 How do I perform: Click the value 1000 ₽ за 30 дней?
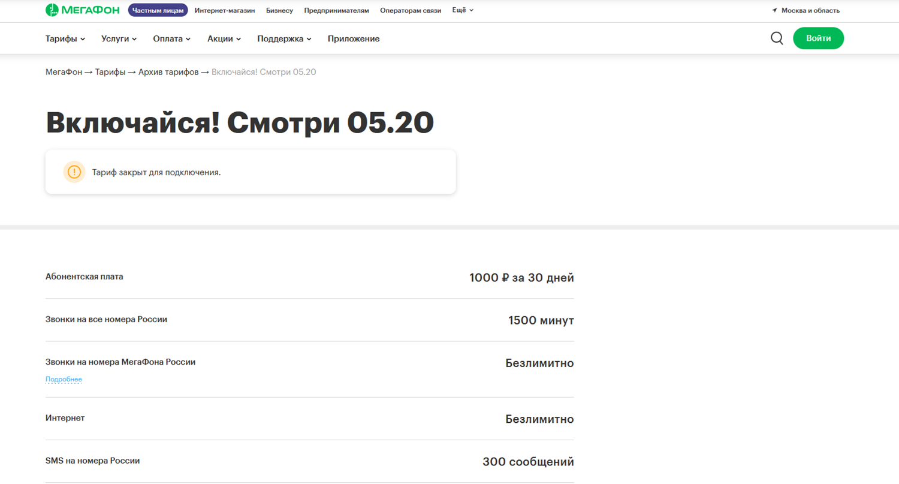(x=521, y=278)
